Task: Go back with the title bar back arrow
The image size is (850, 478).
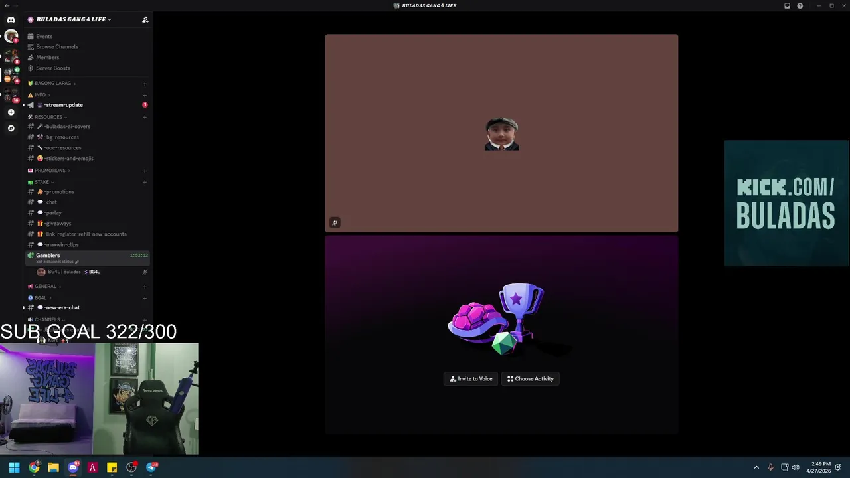Action: pyautogui.click(x=6, y=5)
